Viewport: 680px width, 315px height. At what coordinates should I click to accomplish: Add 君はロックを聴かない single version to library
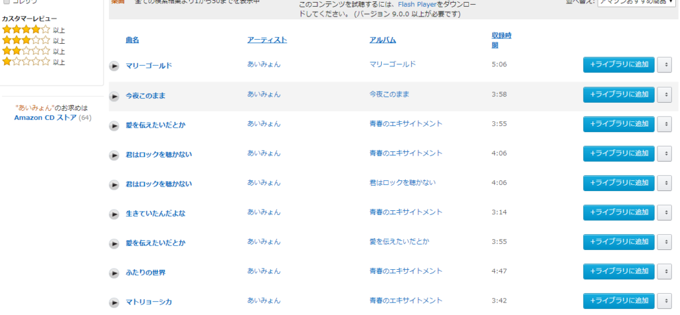619,183
